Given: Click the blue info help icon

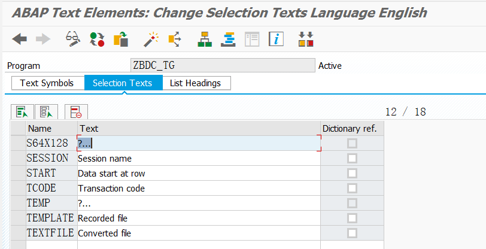Looking at the screenshot, I should [x=275, y=40].
